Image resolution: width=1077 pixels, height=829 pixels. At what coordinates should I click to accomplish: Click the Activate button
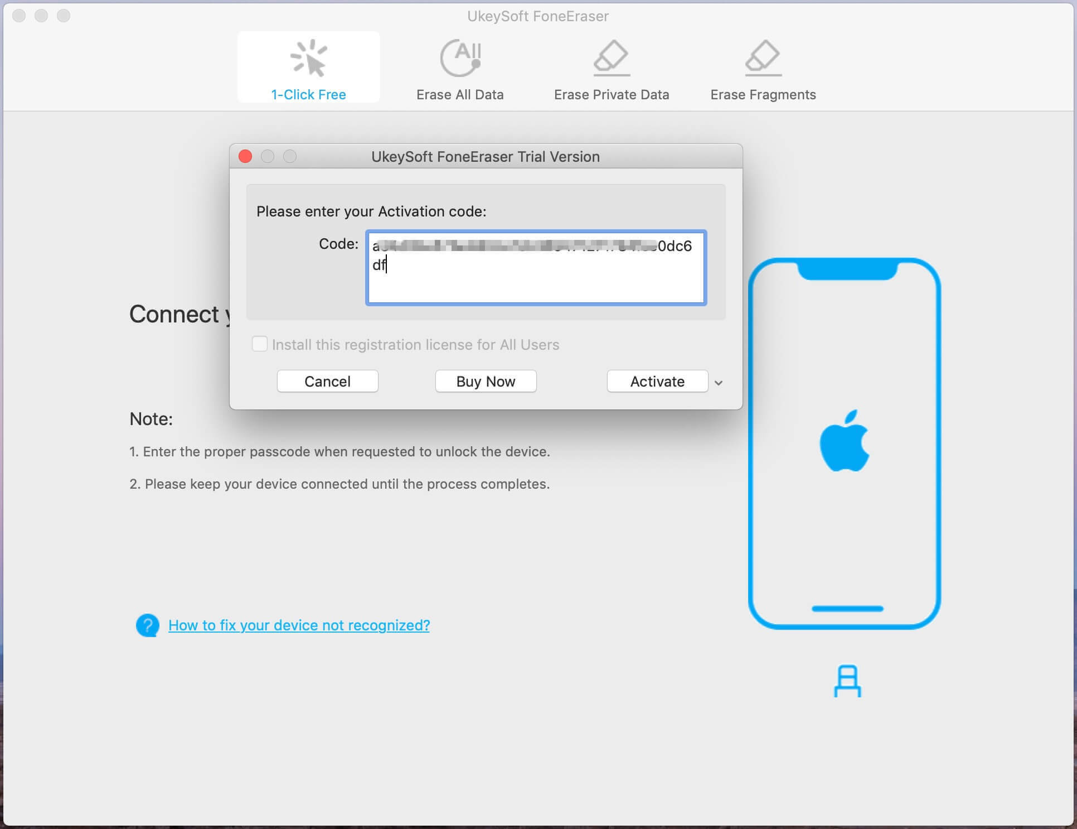point(657,382)
